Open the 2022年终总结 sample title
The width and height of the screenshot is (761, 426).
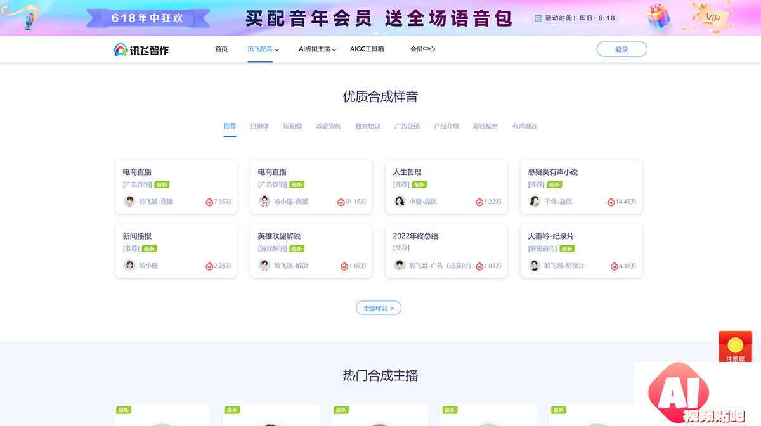click(x=415, y=236)
